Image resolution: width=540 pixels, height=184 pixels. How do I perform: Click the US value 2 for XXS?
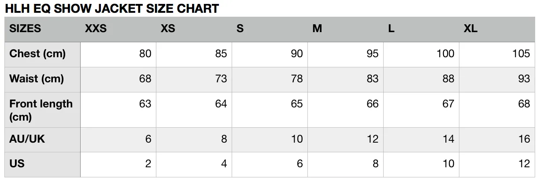click(x=148, y=164)
